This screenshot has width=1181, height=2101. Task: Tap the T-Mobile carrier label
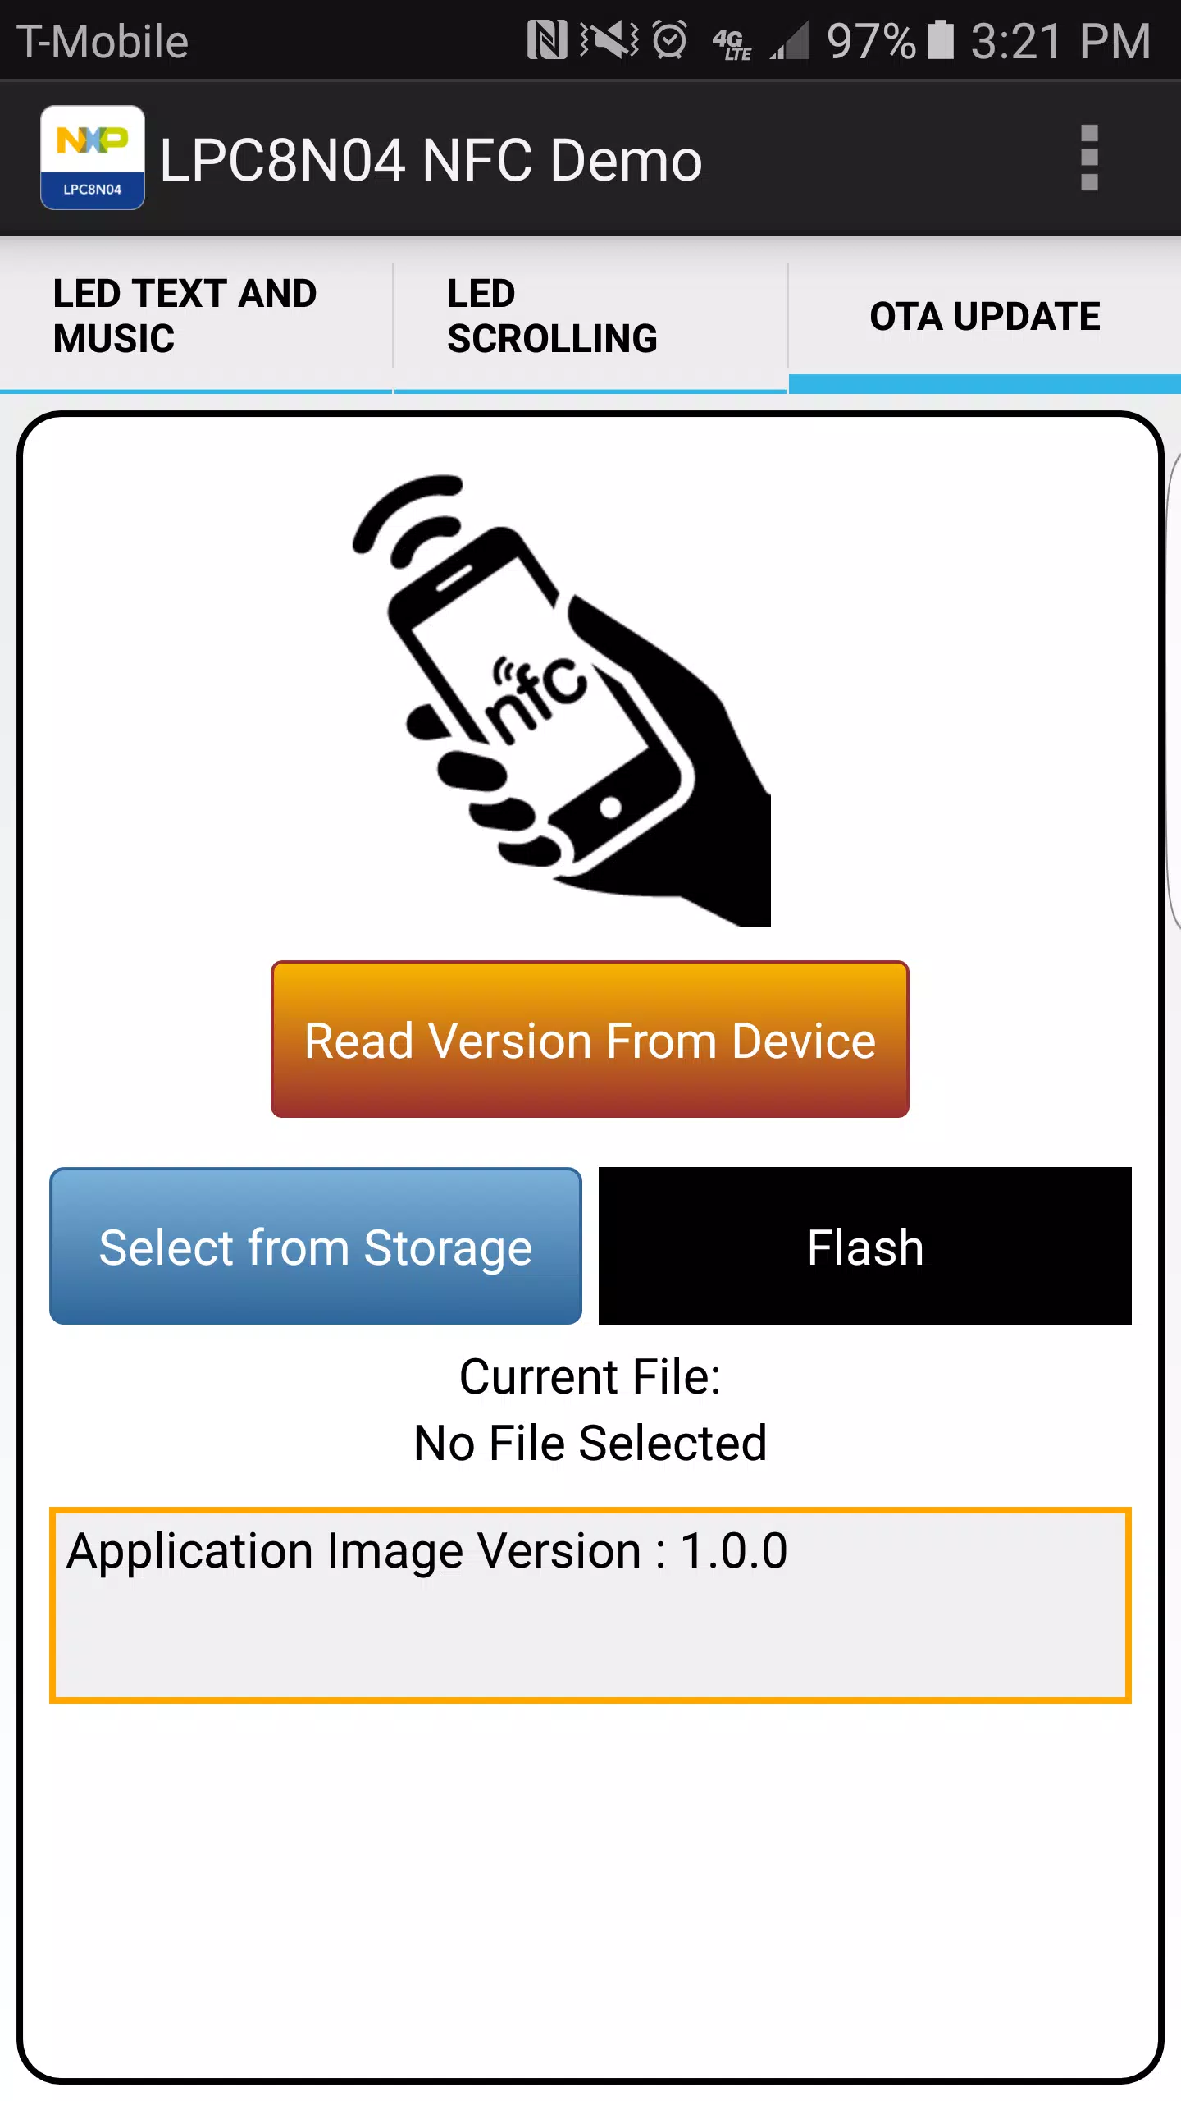click(103, 41)
